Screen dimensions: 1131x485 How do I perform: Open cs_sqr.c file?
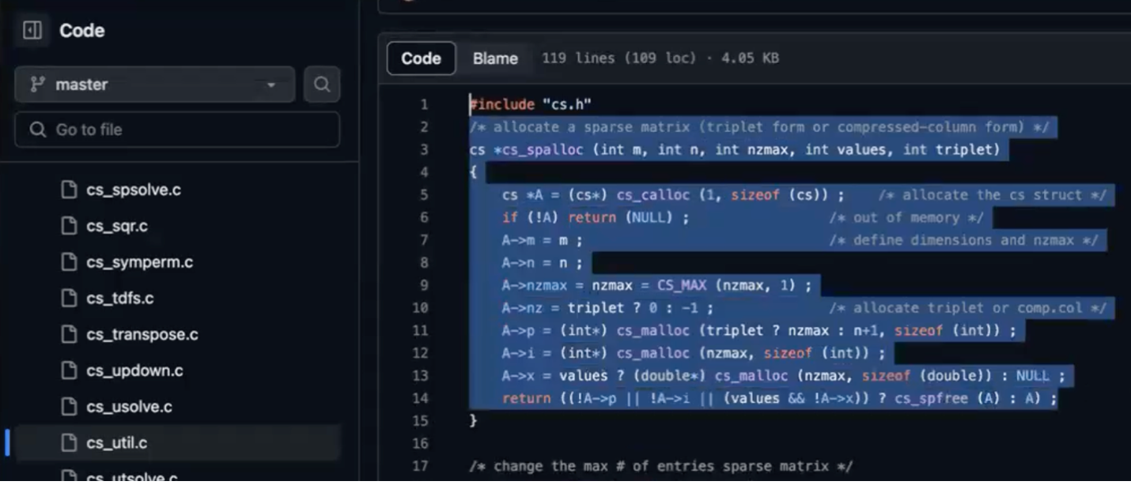pos(117,227)
